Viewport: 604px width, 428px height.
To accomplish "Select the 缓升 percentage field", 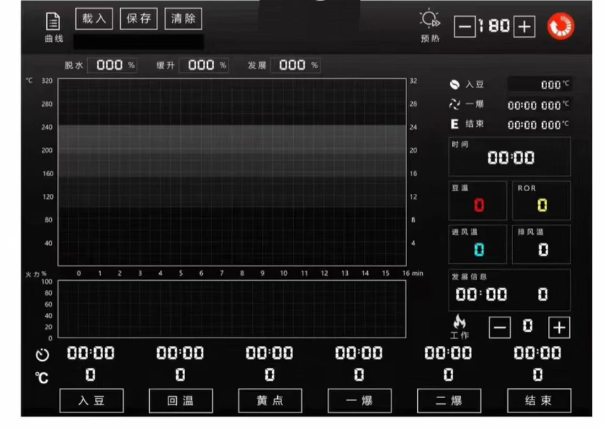I will click(x=204, y=65).
